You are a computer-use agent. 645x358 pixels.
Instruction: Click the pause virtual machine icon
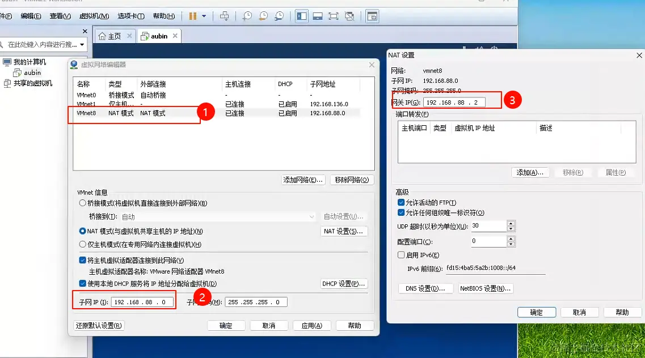(x=192, y=16)
